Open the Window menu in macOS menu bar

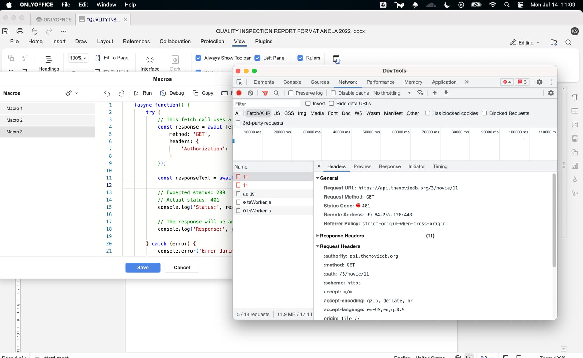[106, 5]
